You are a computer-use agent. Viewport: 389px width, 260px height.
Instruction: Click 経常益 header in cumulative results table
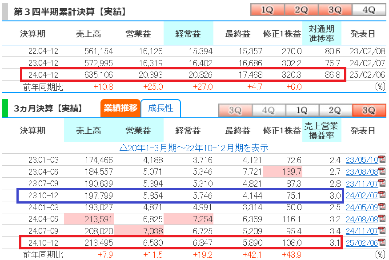point(188,33)
